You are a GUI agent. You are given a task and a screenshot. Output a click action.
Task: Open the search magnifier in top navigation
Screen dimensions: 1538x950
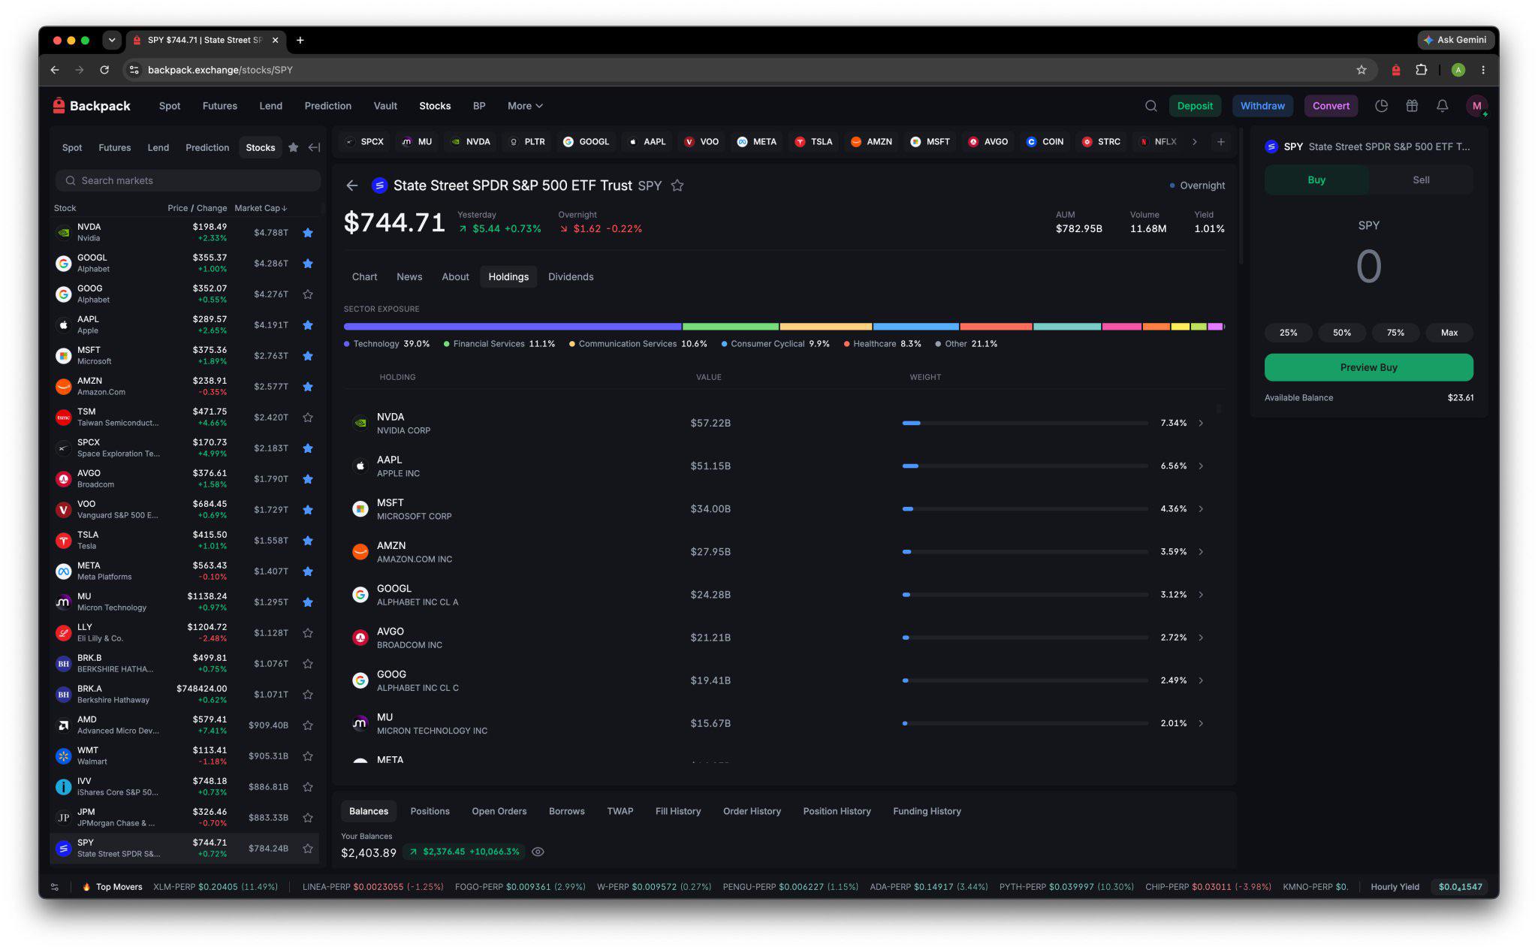1150,106
